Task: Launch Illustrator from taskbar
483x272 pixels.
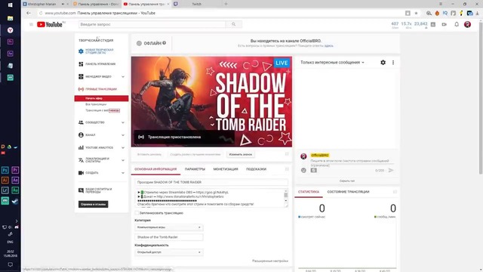Action: pyautogui.click(x=5, y=180)
